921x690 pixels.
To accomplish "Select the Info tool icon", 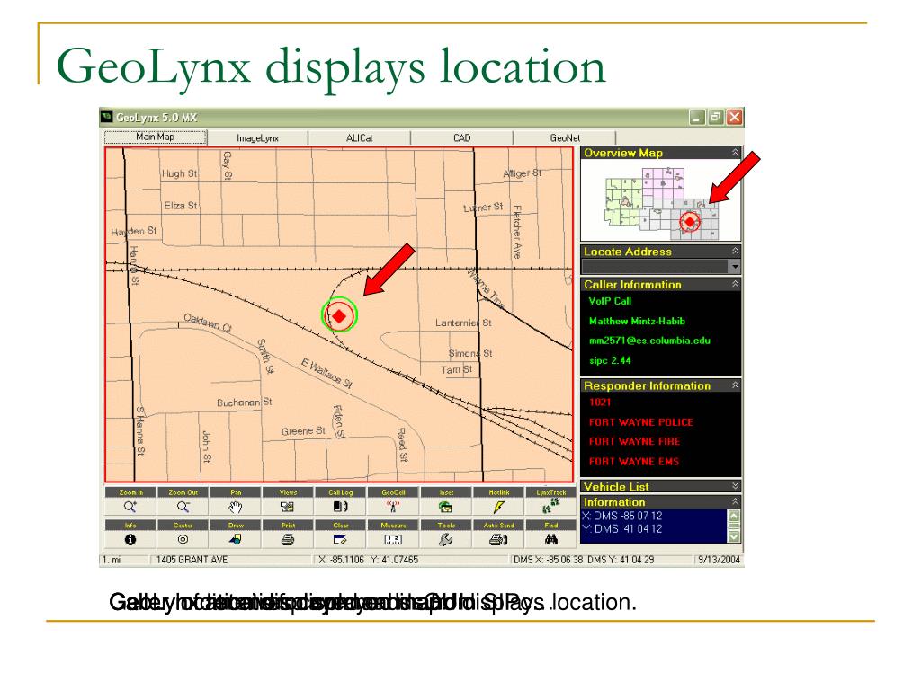I will (x=130, y=539).
